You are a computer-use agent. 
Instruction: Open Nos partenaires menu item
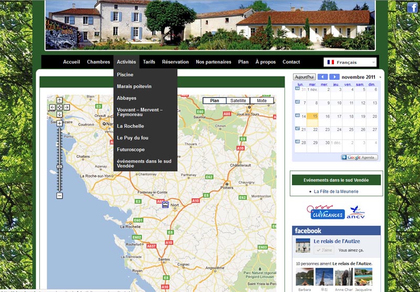pyautogui.click(x=214, y=62)
